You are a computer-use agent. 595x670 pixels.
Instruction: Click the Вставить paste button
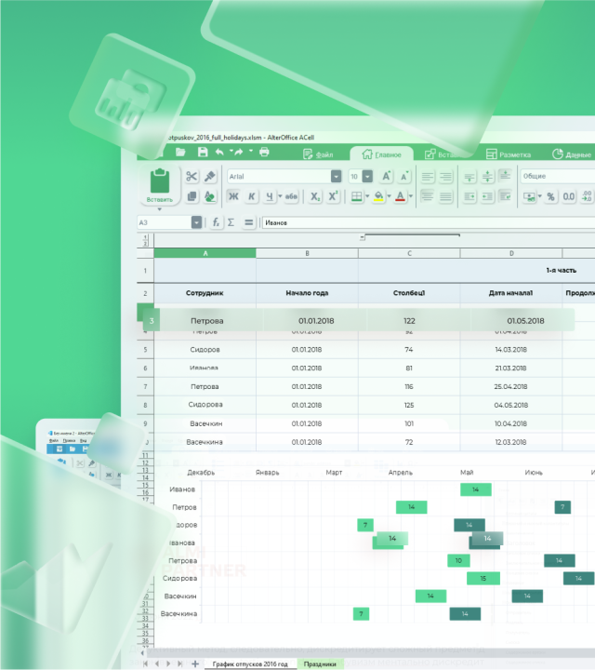tap(159, 186)
